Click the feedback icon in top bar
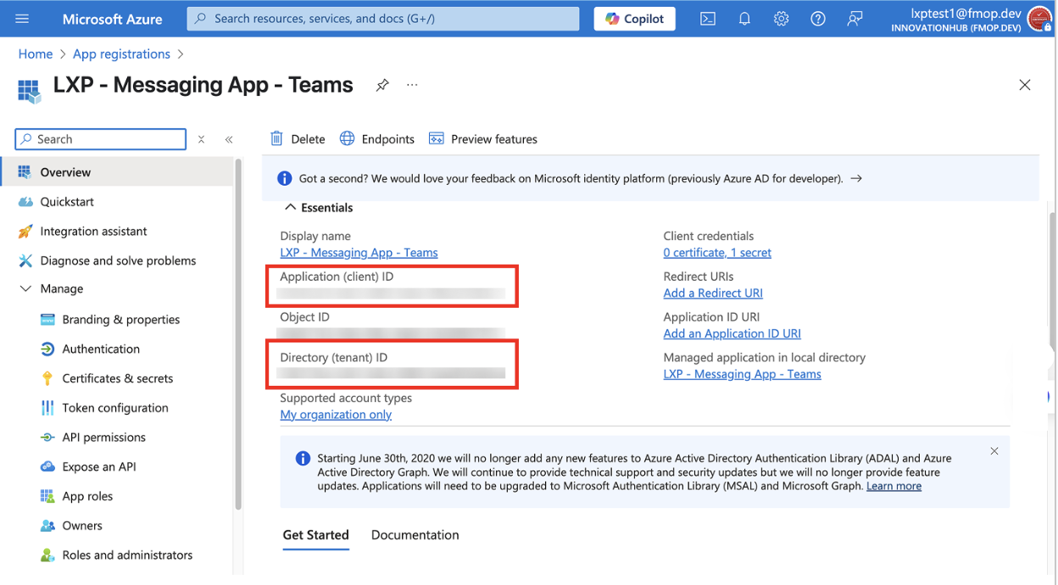The image size is (1058, 585). point(855,19)
